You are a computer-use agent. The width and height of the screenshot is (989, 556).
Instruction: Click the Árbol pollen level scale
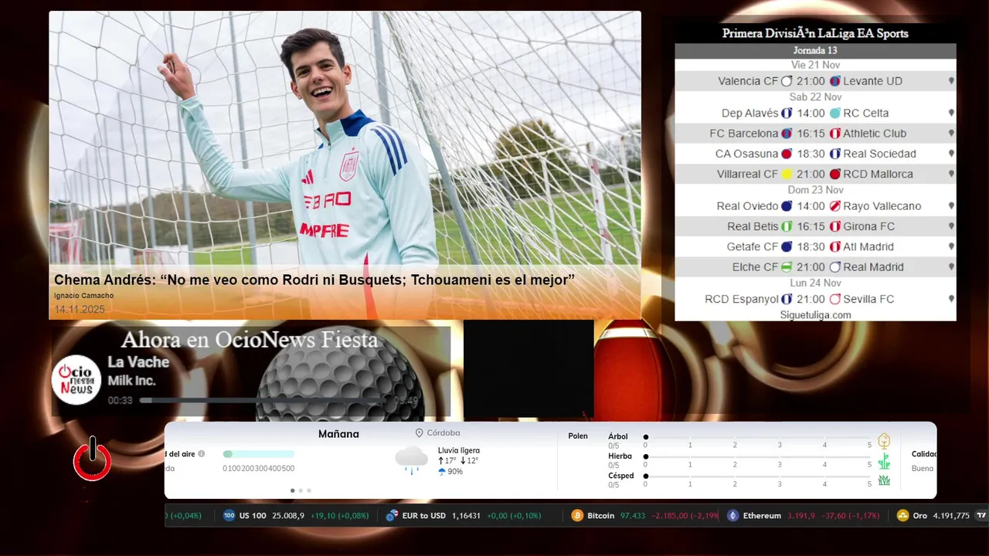point(757,437)
